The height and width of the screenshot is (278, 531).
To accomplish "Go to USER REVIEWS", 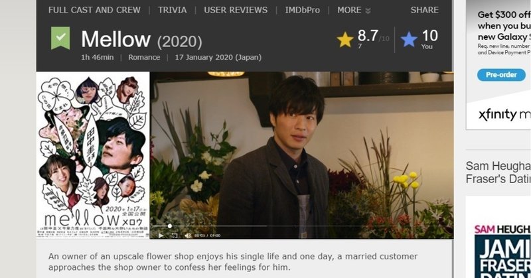I will [x=236, y=10].
